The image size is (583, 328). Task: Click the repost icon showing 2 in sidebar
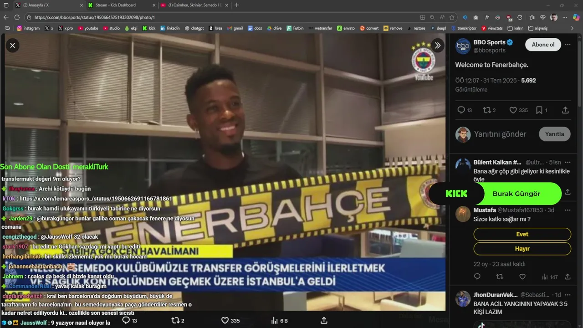click(489, 110)
